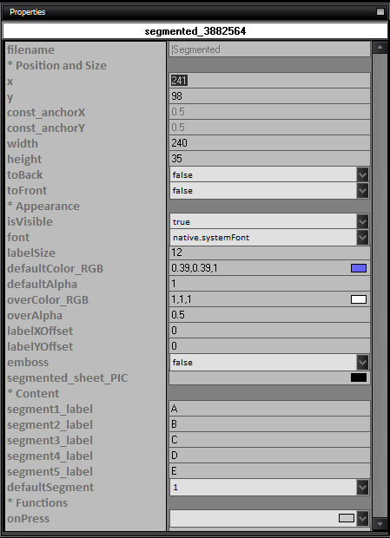The image size is (390, 538).
Task: Click the gray onPress swatch box
Action: [346, 518]
